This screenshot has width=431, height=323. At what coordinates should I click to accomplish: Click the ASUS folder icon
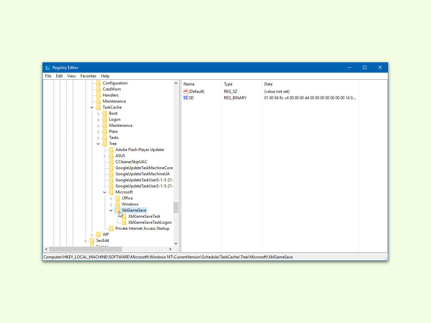point(111,156)
